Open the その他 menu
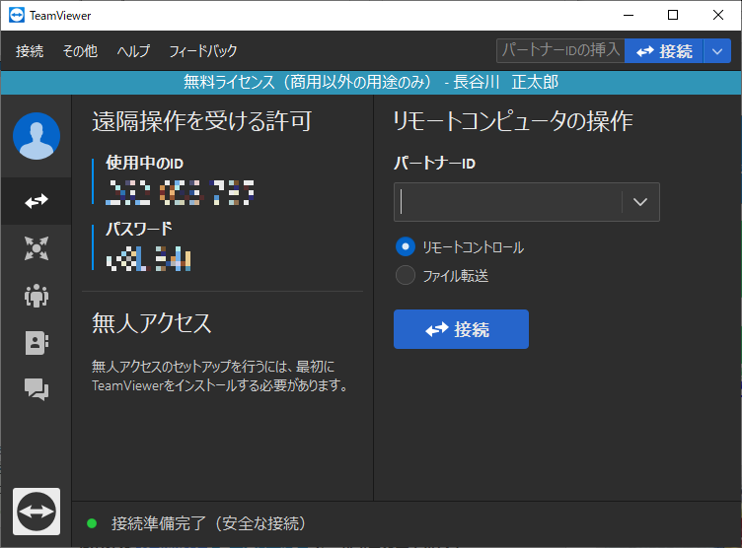742x548 pixels. click(x=80, y=51)
